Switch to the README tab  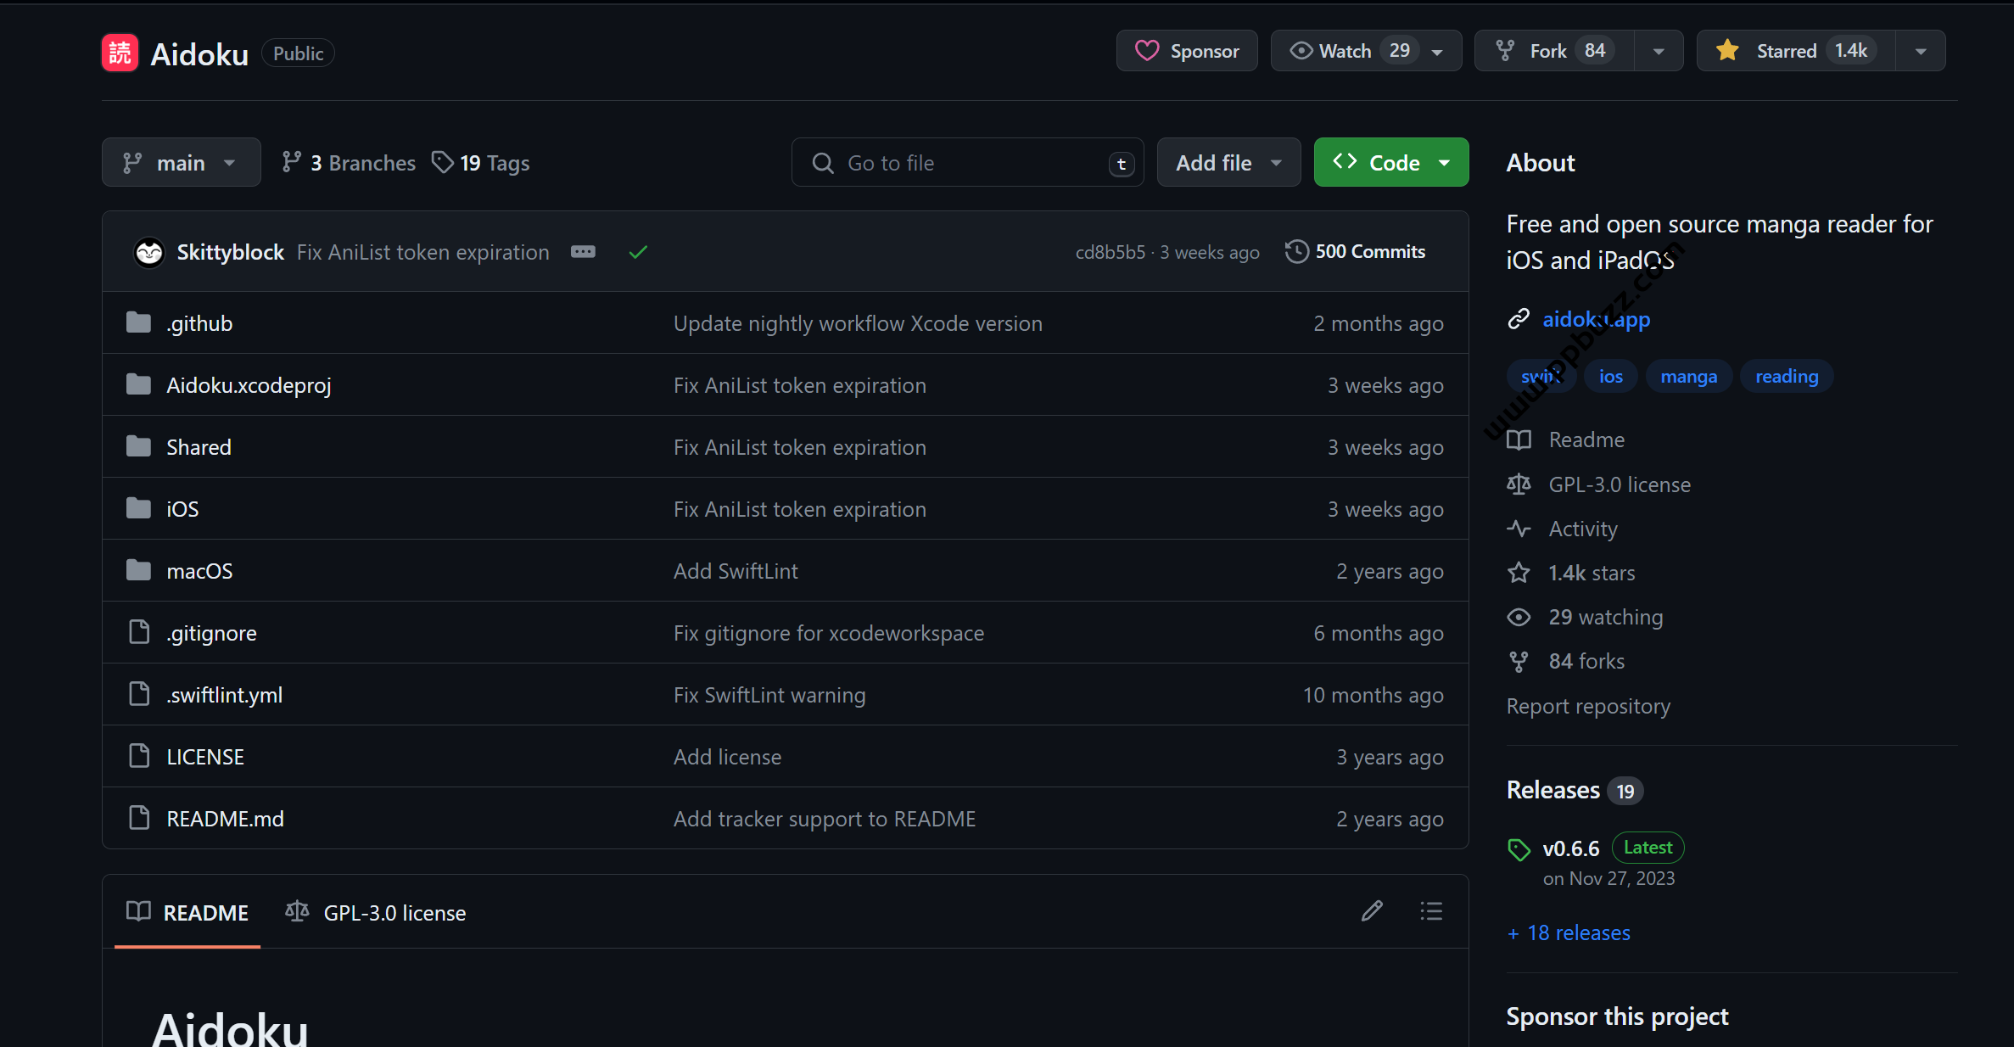[187, 913]
